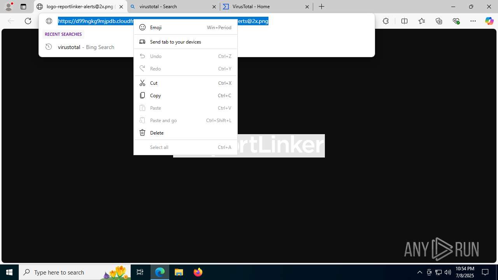This screenshot has height=280, width=498.
Task: Open the Collections icon
Action: tap(439, 21)
